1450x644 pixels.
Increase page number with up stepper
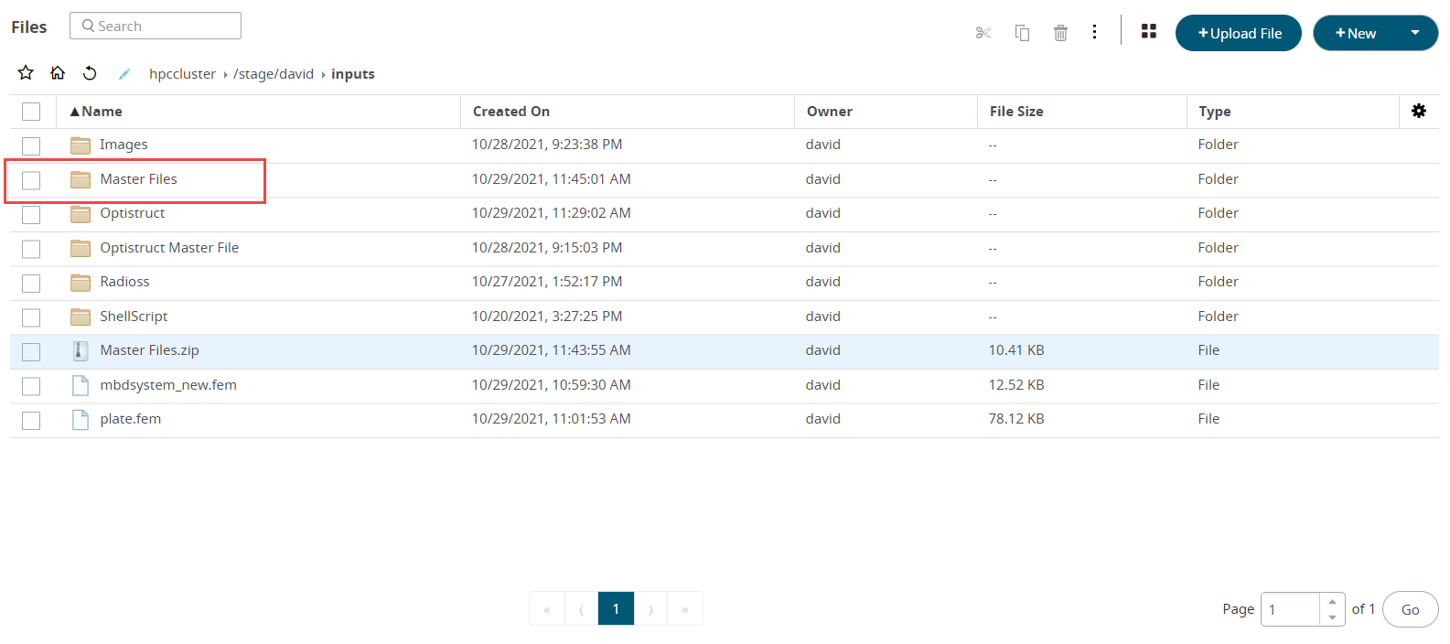point(1332,602)
